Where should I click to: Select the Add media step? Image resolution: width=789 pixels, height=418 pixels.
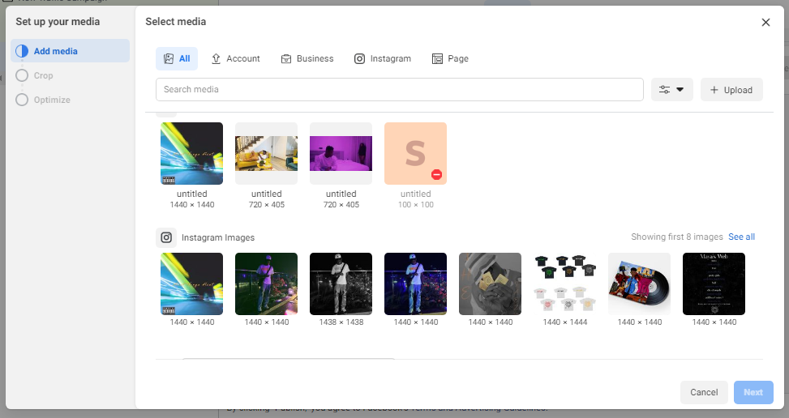tap(70, 51)
